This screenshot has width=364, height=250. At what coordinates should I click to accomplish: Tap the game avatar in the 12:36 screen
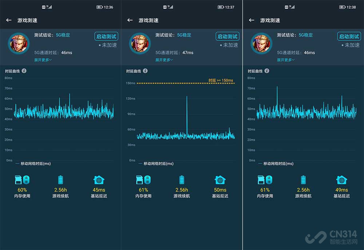(18, 43)
